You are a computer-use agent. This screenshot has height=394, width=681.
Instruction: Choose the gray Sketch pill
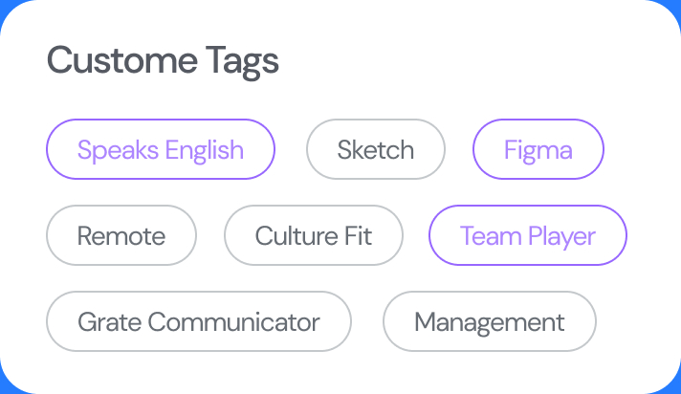375,150
